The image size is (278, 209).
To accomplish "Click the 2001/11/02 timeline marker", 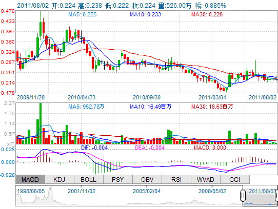I will coord(82,191).
